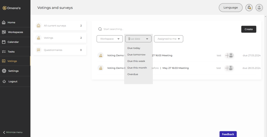Click the Questionnaires filter icon

point(39,50)
